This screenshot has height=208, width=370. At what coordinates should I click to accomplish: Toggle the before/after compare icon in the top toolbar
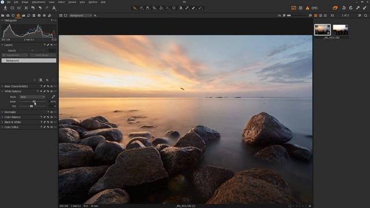tap(294, 8)
